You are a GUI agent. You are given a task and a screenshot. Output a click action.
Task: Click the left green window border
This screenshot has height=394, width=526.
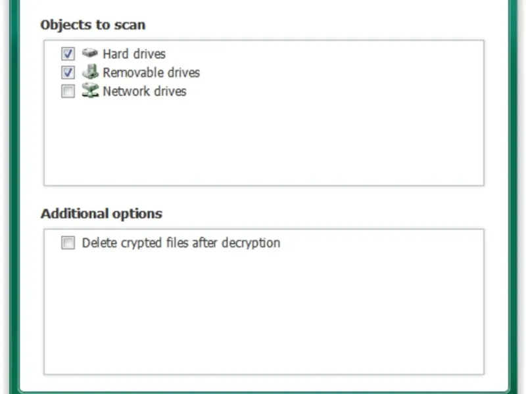tap(13, 197)
